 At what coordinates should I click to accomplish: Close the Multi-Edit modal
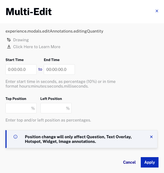pos(157,11)
